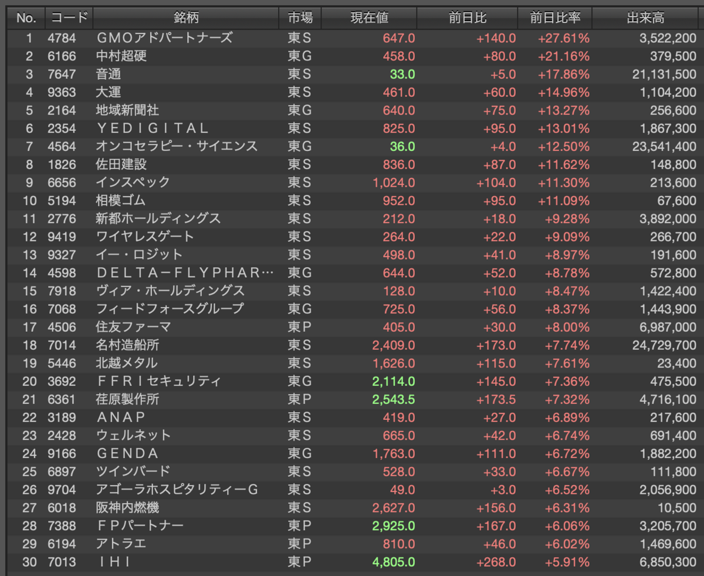Viewport: 704px width, 576px height.
Task: Click market cell of 住友ファーマ row
Action: (299, 327)
